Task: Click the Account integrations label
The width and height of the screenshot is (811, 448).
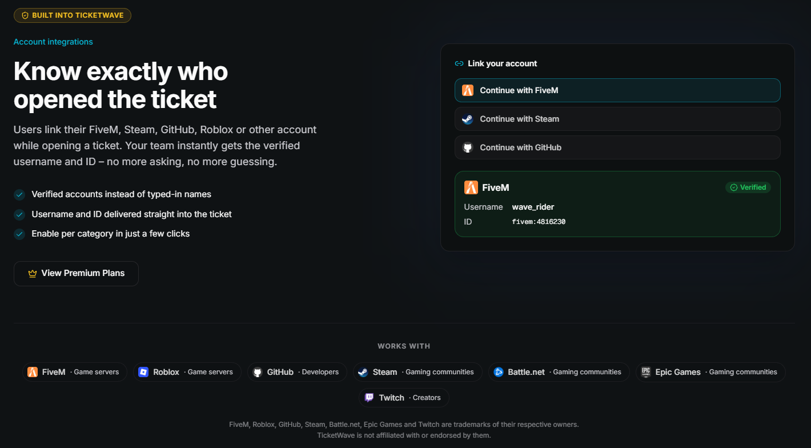Action: pyautogui.click(x=53, y=42)
